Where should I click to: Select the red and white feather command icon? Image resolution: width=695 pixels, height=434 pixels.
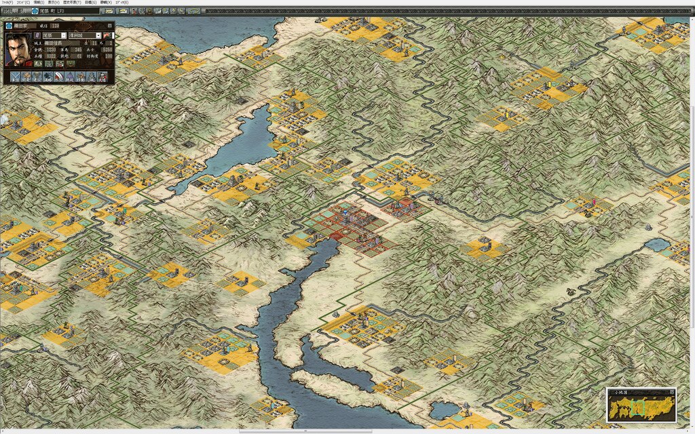click(58, 77)
